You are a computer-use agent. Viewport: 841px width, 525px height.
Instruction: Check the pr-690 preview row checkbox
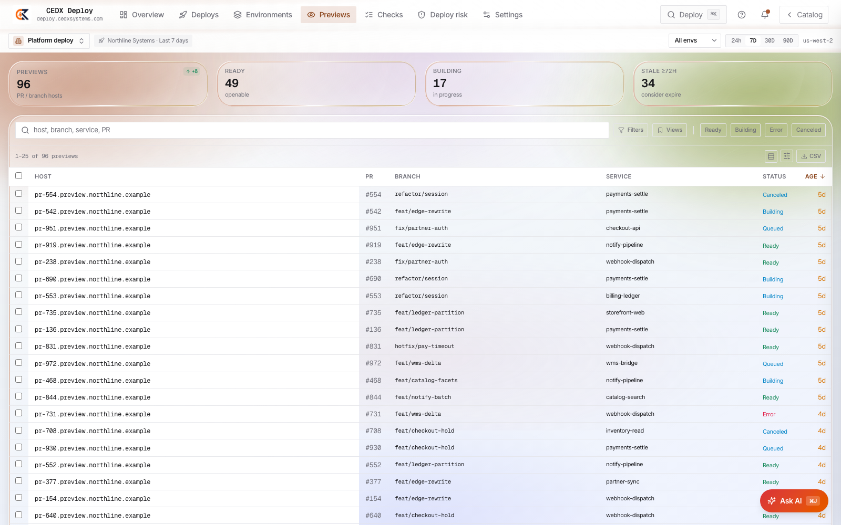coord(19,278)
